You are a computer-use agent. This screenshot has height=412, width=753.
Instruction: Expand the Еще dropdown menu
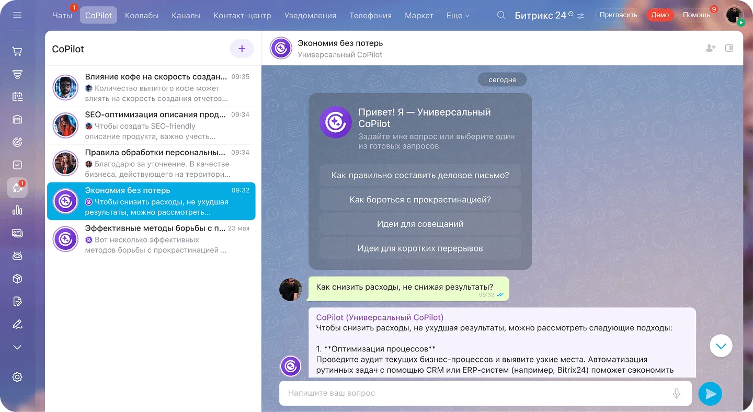[x=458, y=16]
